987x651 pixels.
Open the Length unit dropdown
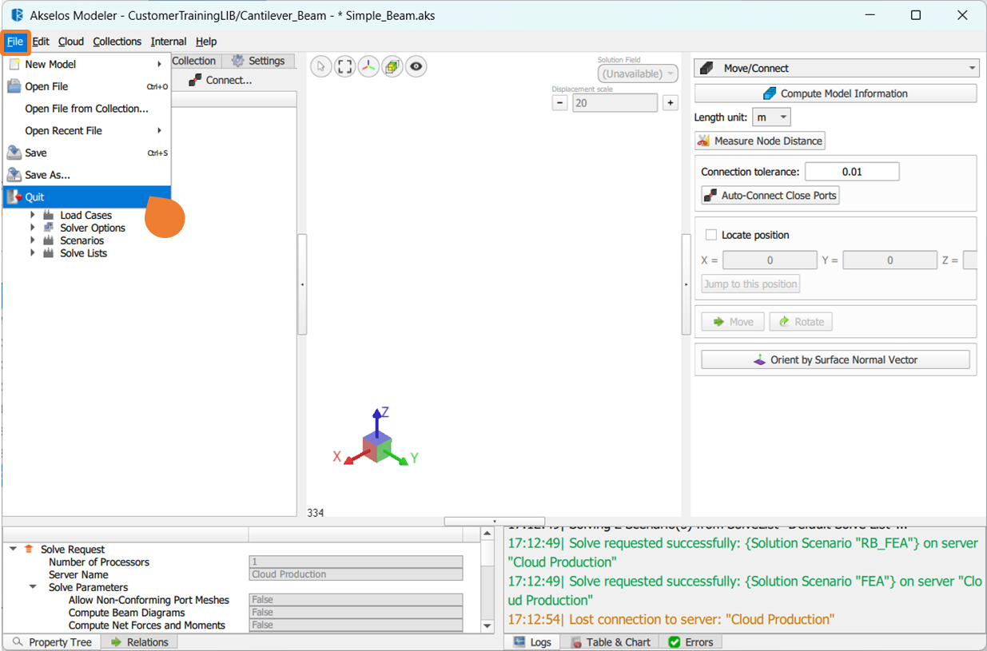(771, 117)
